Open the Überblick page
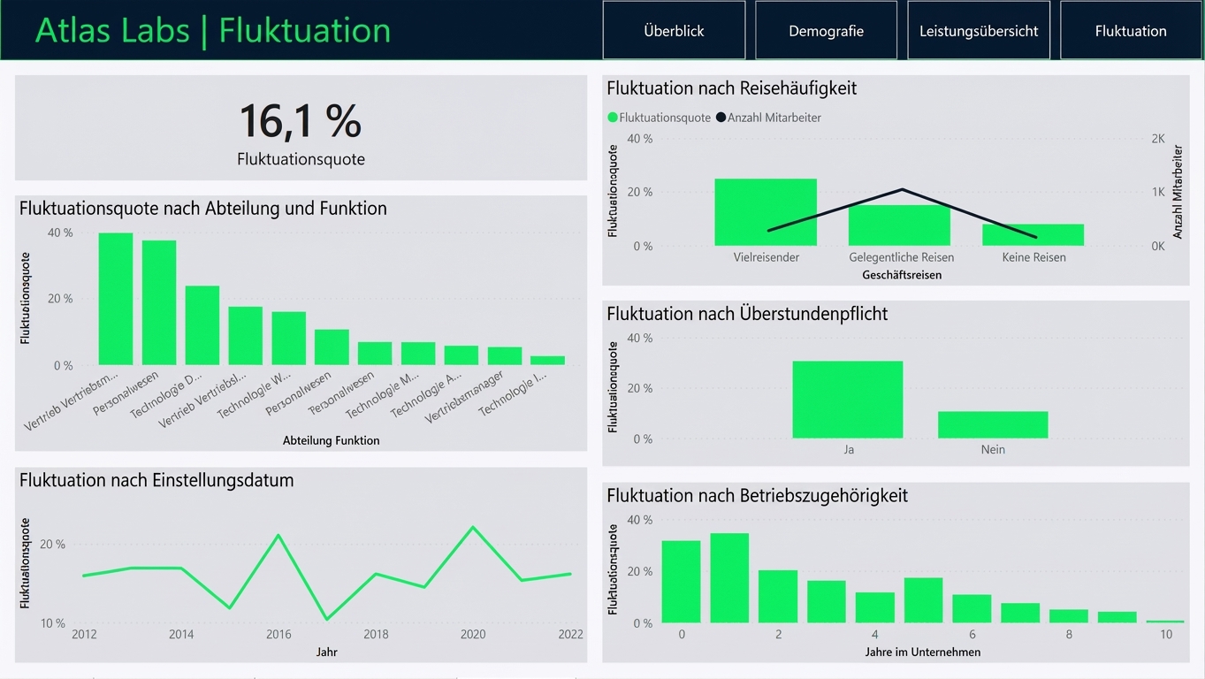Screen dimensions: 1205x679 pyautogui.click(x=674, y=30)
